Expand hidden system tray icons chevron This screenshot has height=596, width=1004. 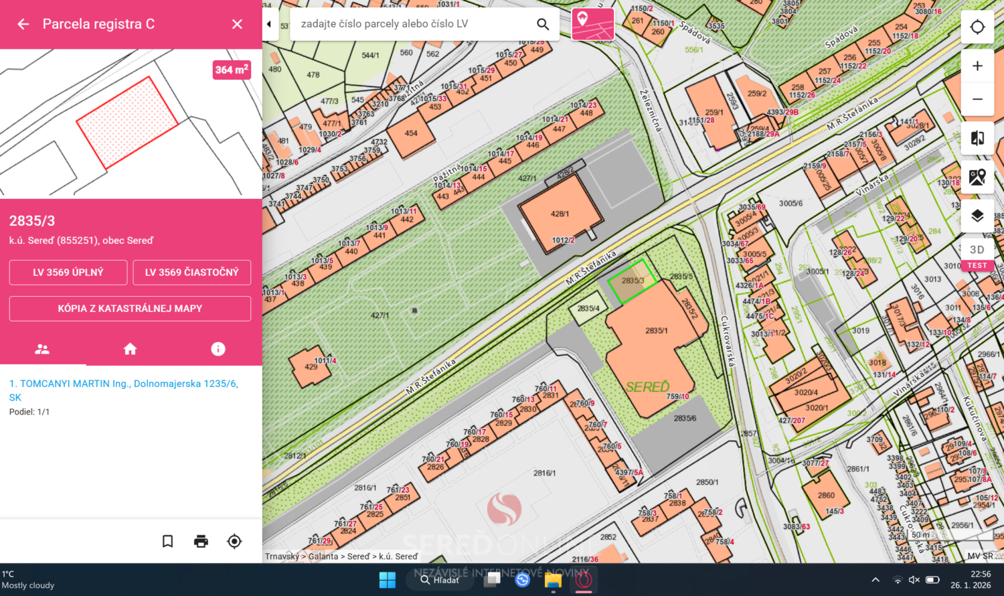tap(875, 580)
